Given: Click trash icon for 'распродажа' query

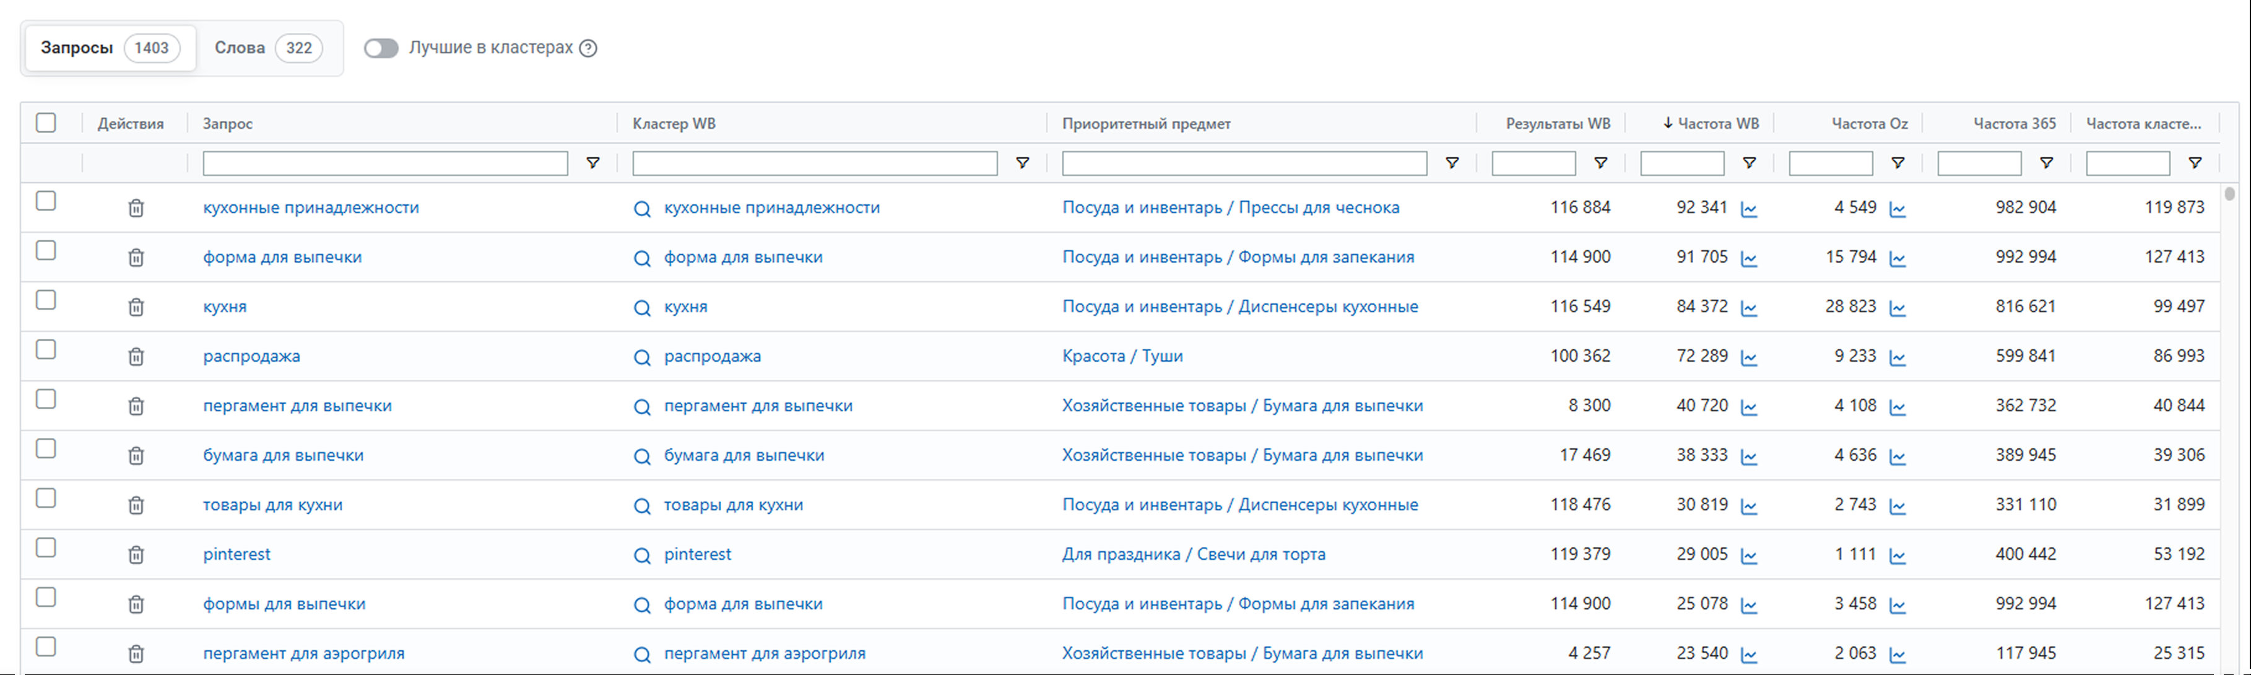Looking at the screenshot, I should [136, 357].
